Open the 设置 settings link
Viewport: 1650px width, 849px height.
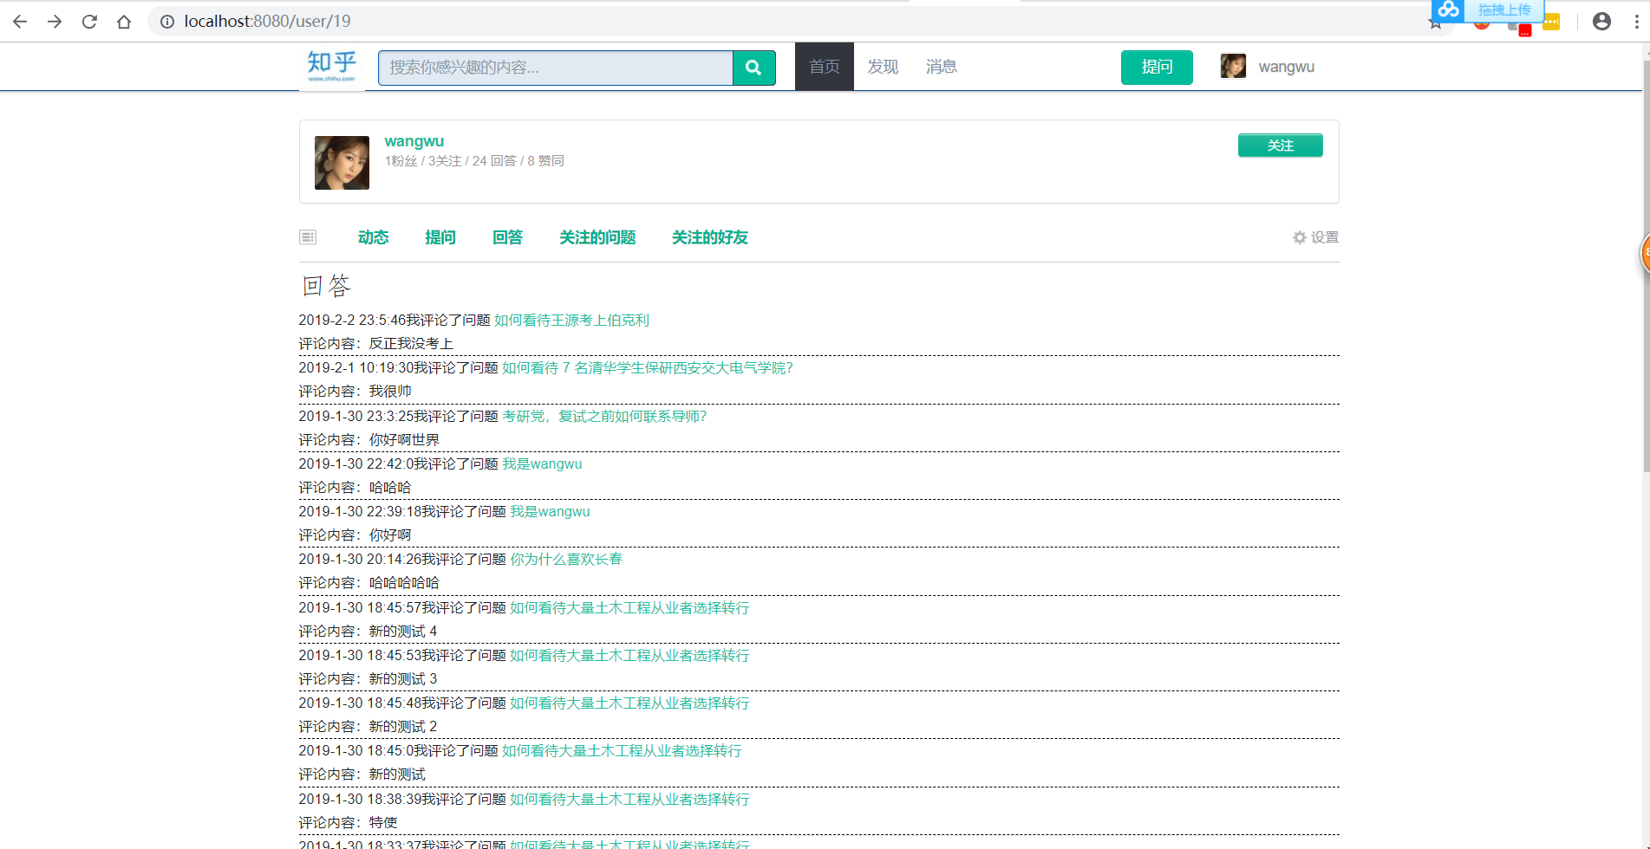1324,237
